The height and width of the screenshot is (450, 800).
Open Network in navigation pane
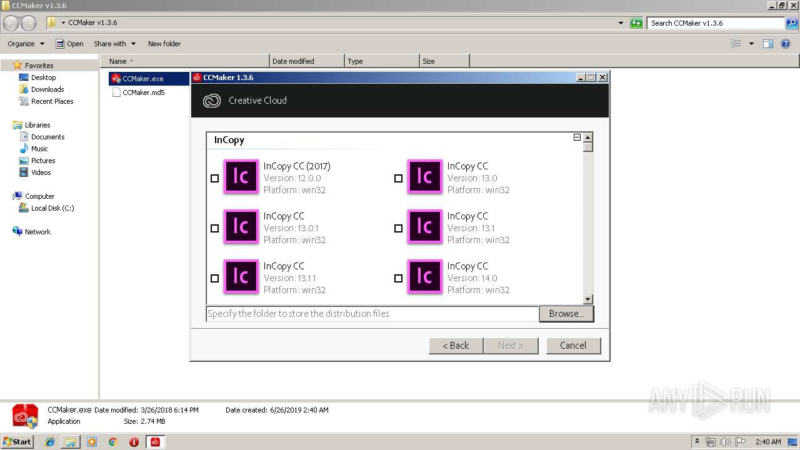37,232
